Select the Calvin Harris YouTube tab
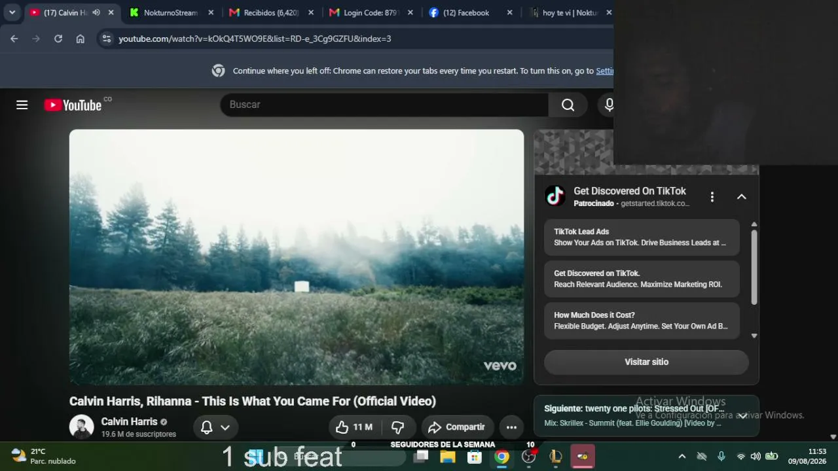This screenshot has width=838, height=471. pos(65,12)
